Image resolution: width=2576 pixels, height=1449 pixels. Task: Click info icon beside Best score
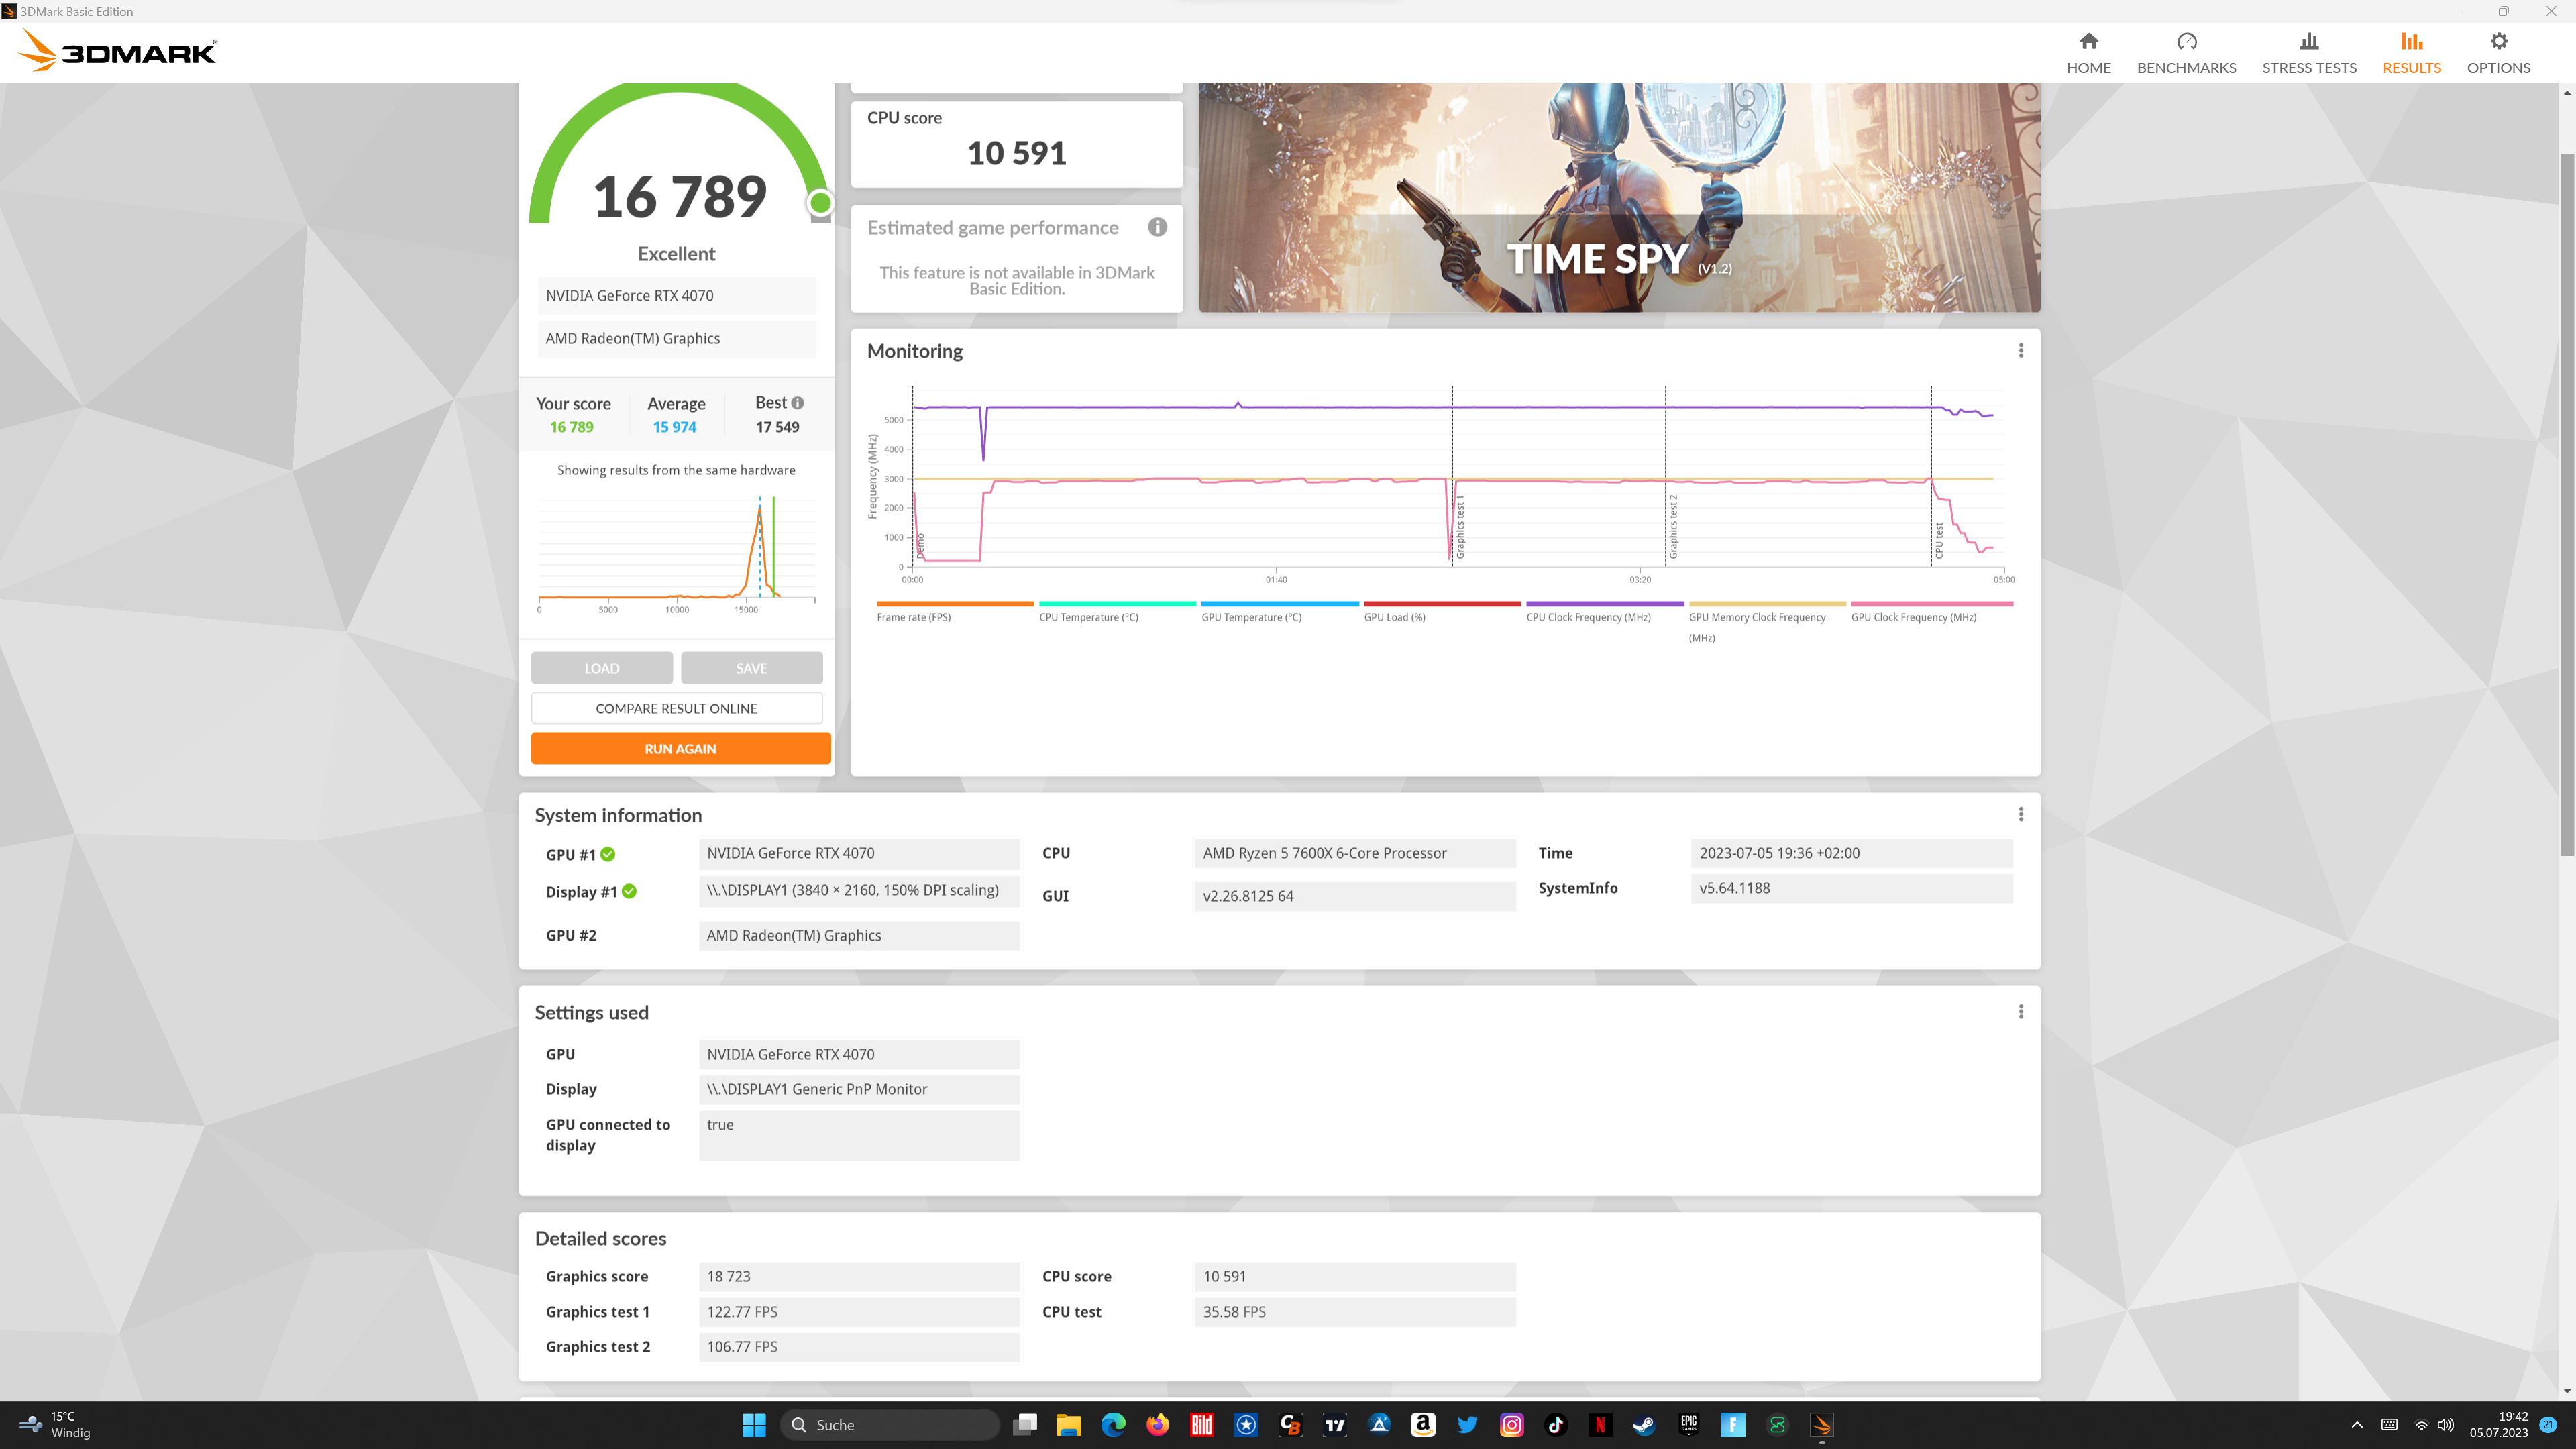797,403
